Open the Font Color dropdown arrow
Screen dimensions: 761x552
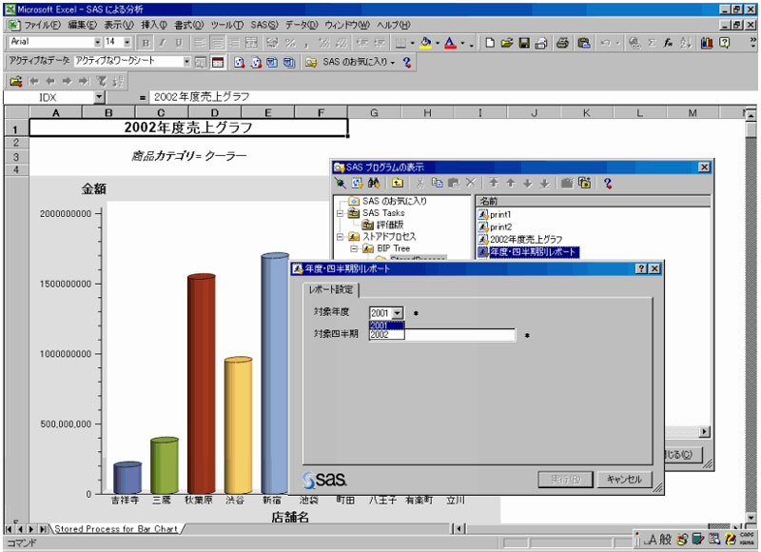[x=462, y=43]
